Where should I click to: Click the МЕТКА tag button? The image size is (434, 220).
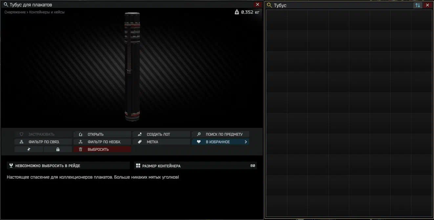click(x=161, y=142)
